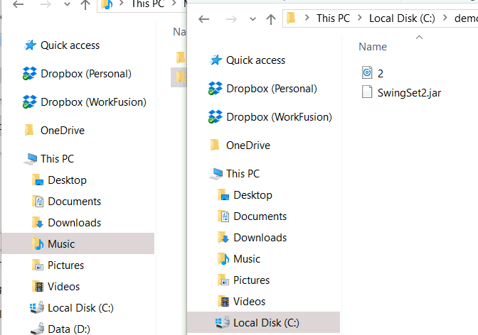The height and width of the screenshot is (335, 478).
Task: Open recent locations dropdown in background window
Action: coord(67,4)
